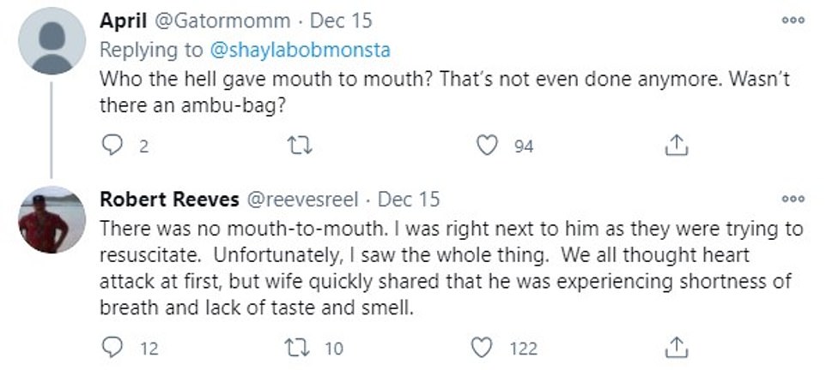Open more options on Robert Reeves' tweet
826x370 pixels.
[x=793, y=200]
